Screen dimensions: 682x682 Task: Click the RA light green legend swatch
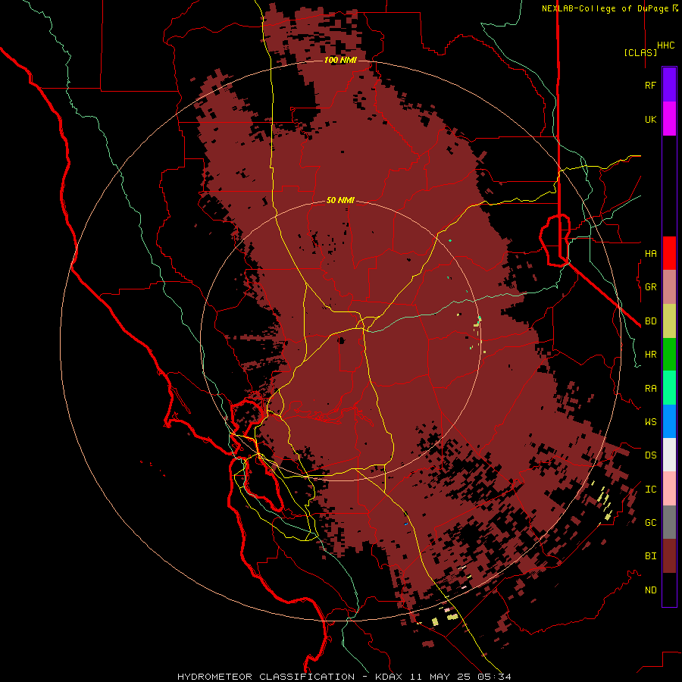point(669,388)
